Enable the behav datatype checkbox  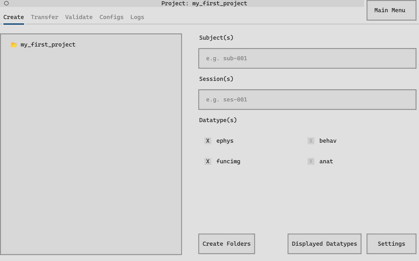pyautogui.click(x=311, y=141)
